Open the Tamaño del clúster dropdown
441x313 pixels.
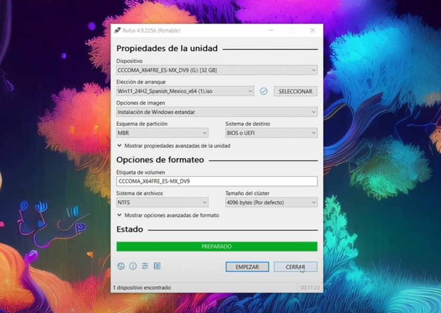[272, 202]
